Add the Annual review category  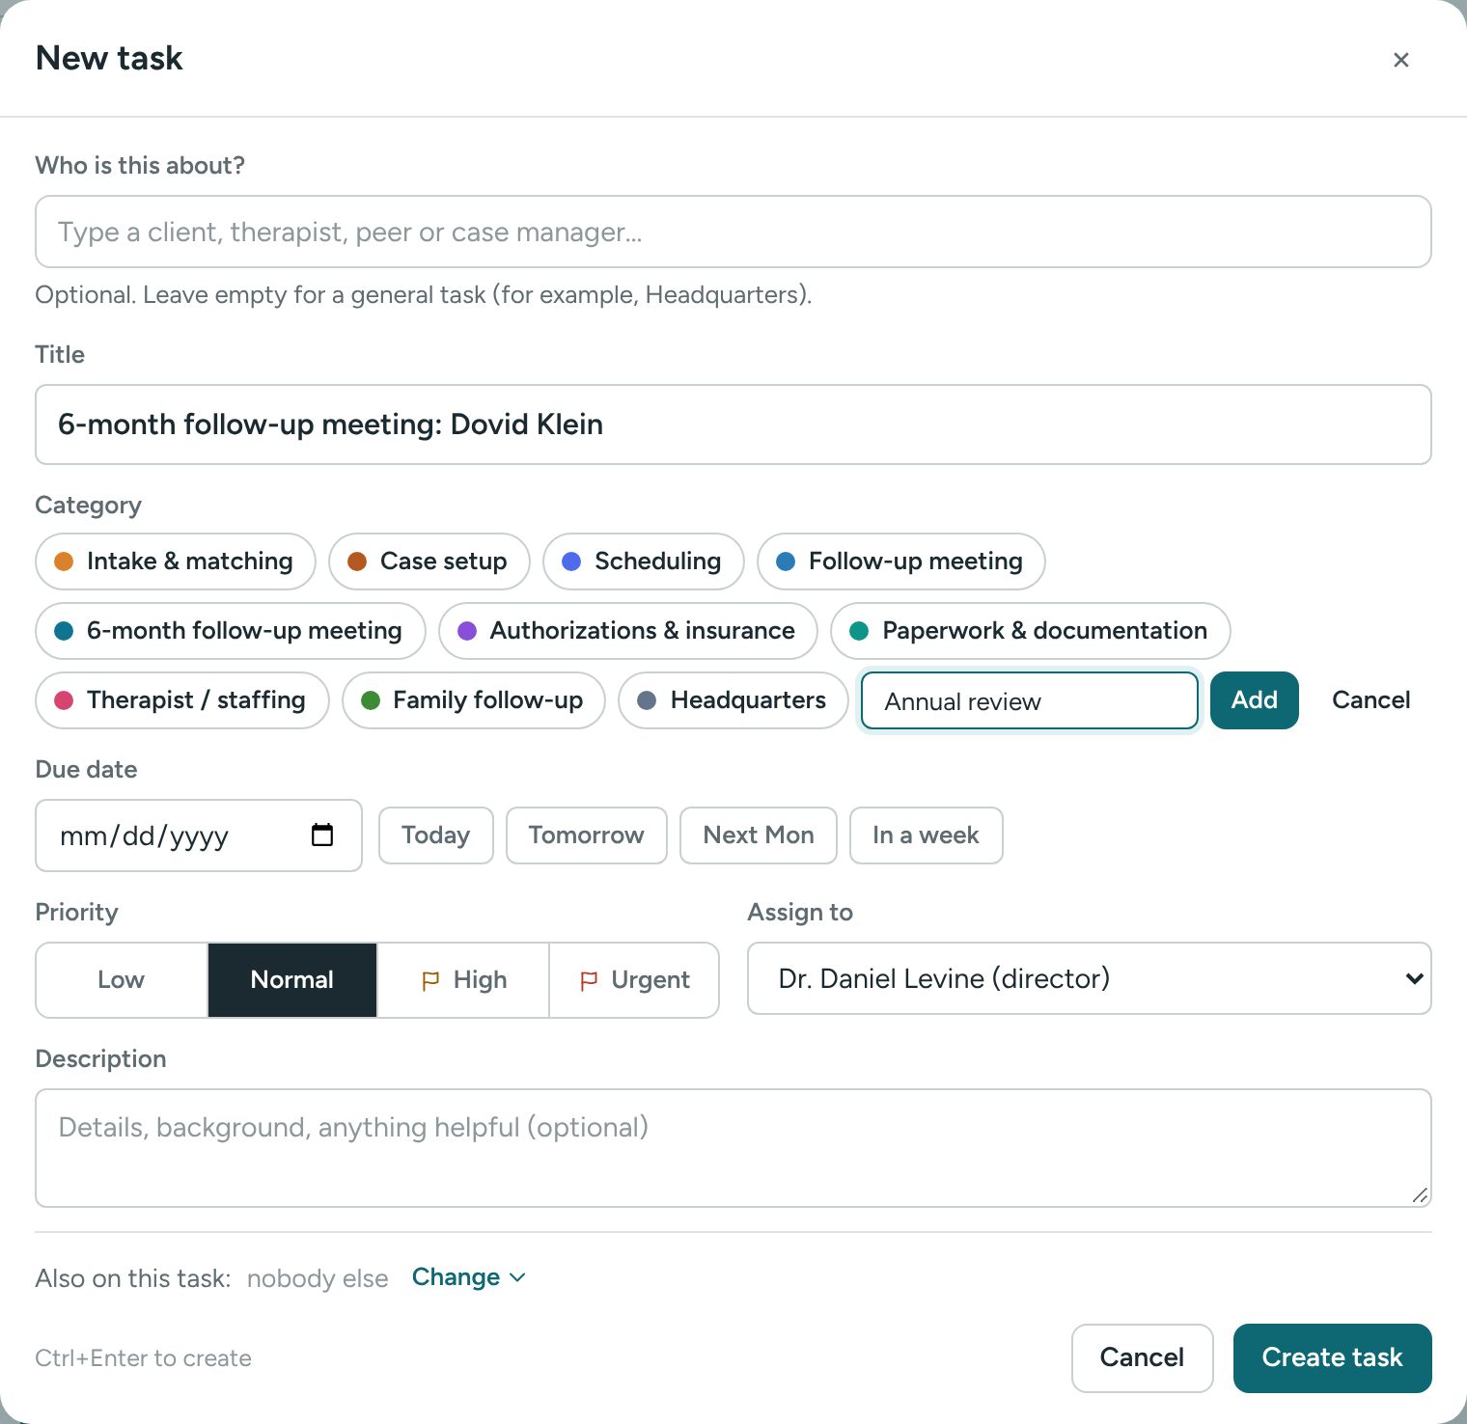1254,700
